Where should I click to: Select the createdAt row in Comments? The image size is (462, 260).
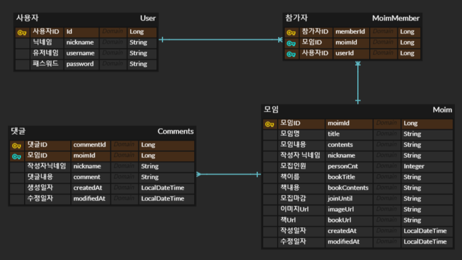point(90,188)
